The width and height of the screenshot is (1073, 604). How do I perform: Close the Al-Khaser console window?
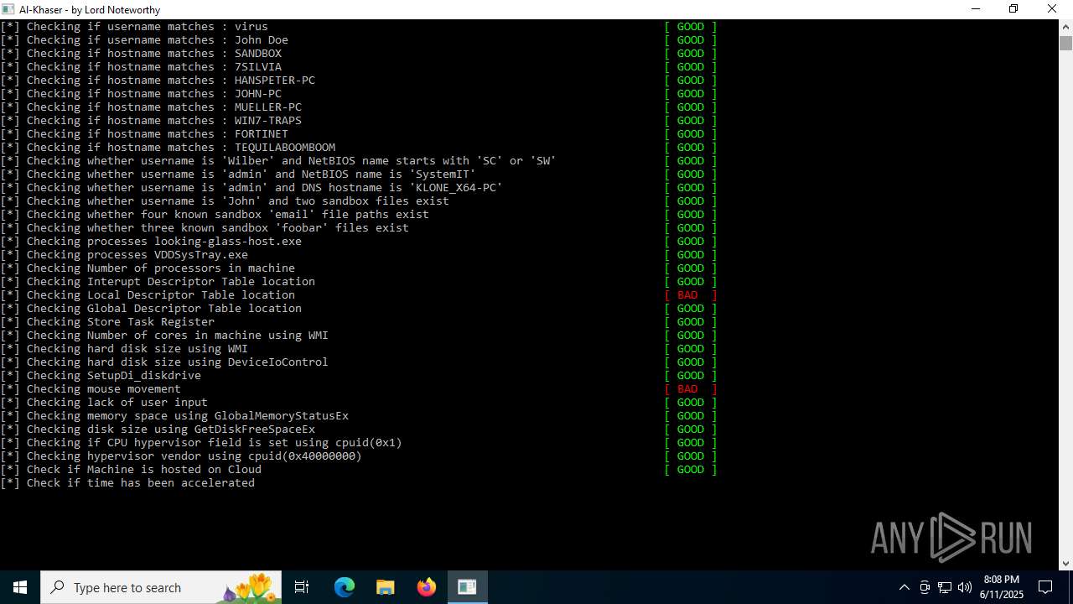tap(1052, 9)
